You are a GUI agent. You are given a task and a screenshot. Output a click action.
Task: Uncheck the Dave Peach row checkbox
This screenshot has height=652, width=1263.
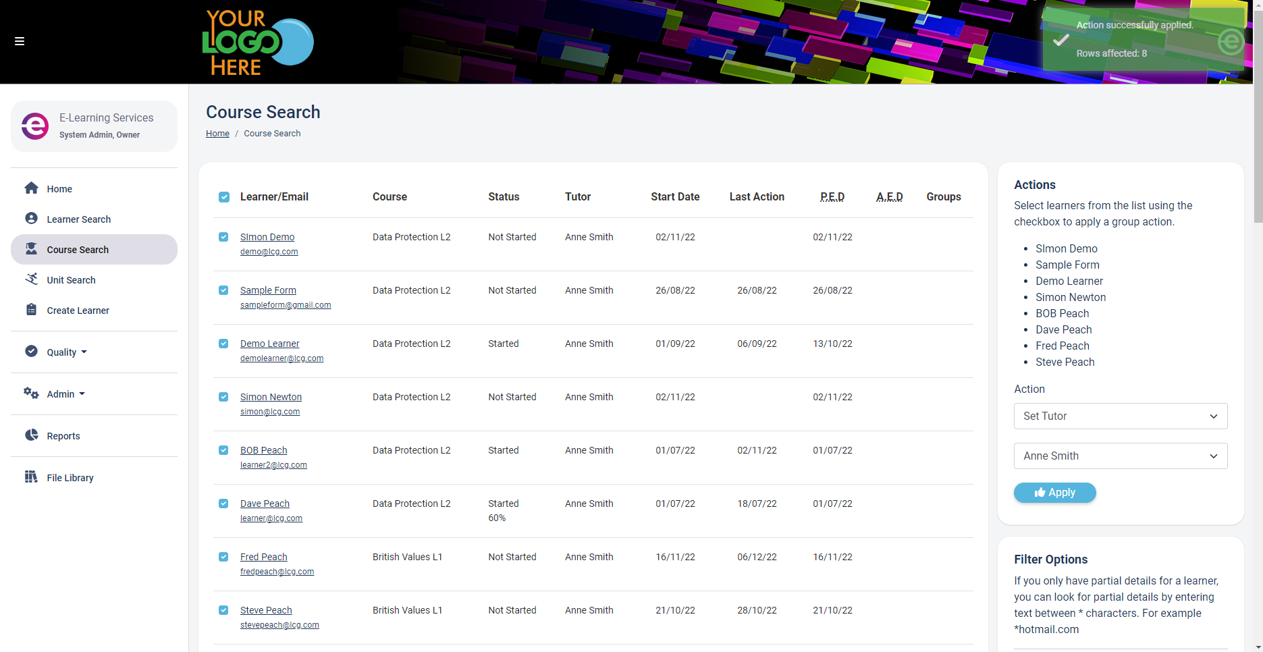coord(223,504)
